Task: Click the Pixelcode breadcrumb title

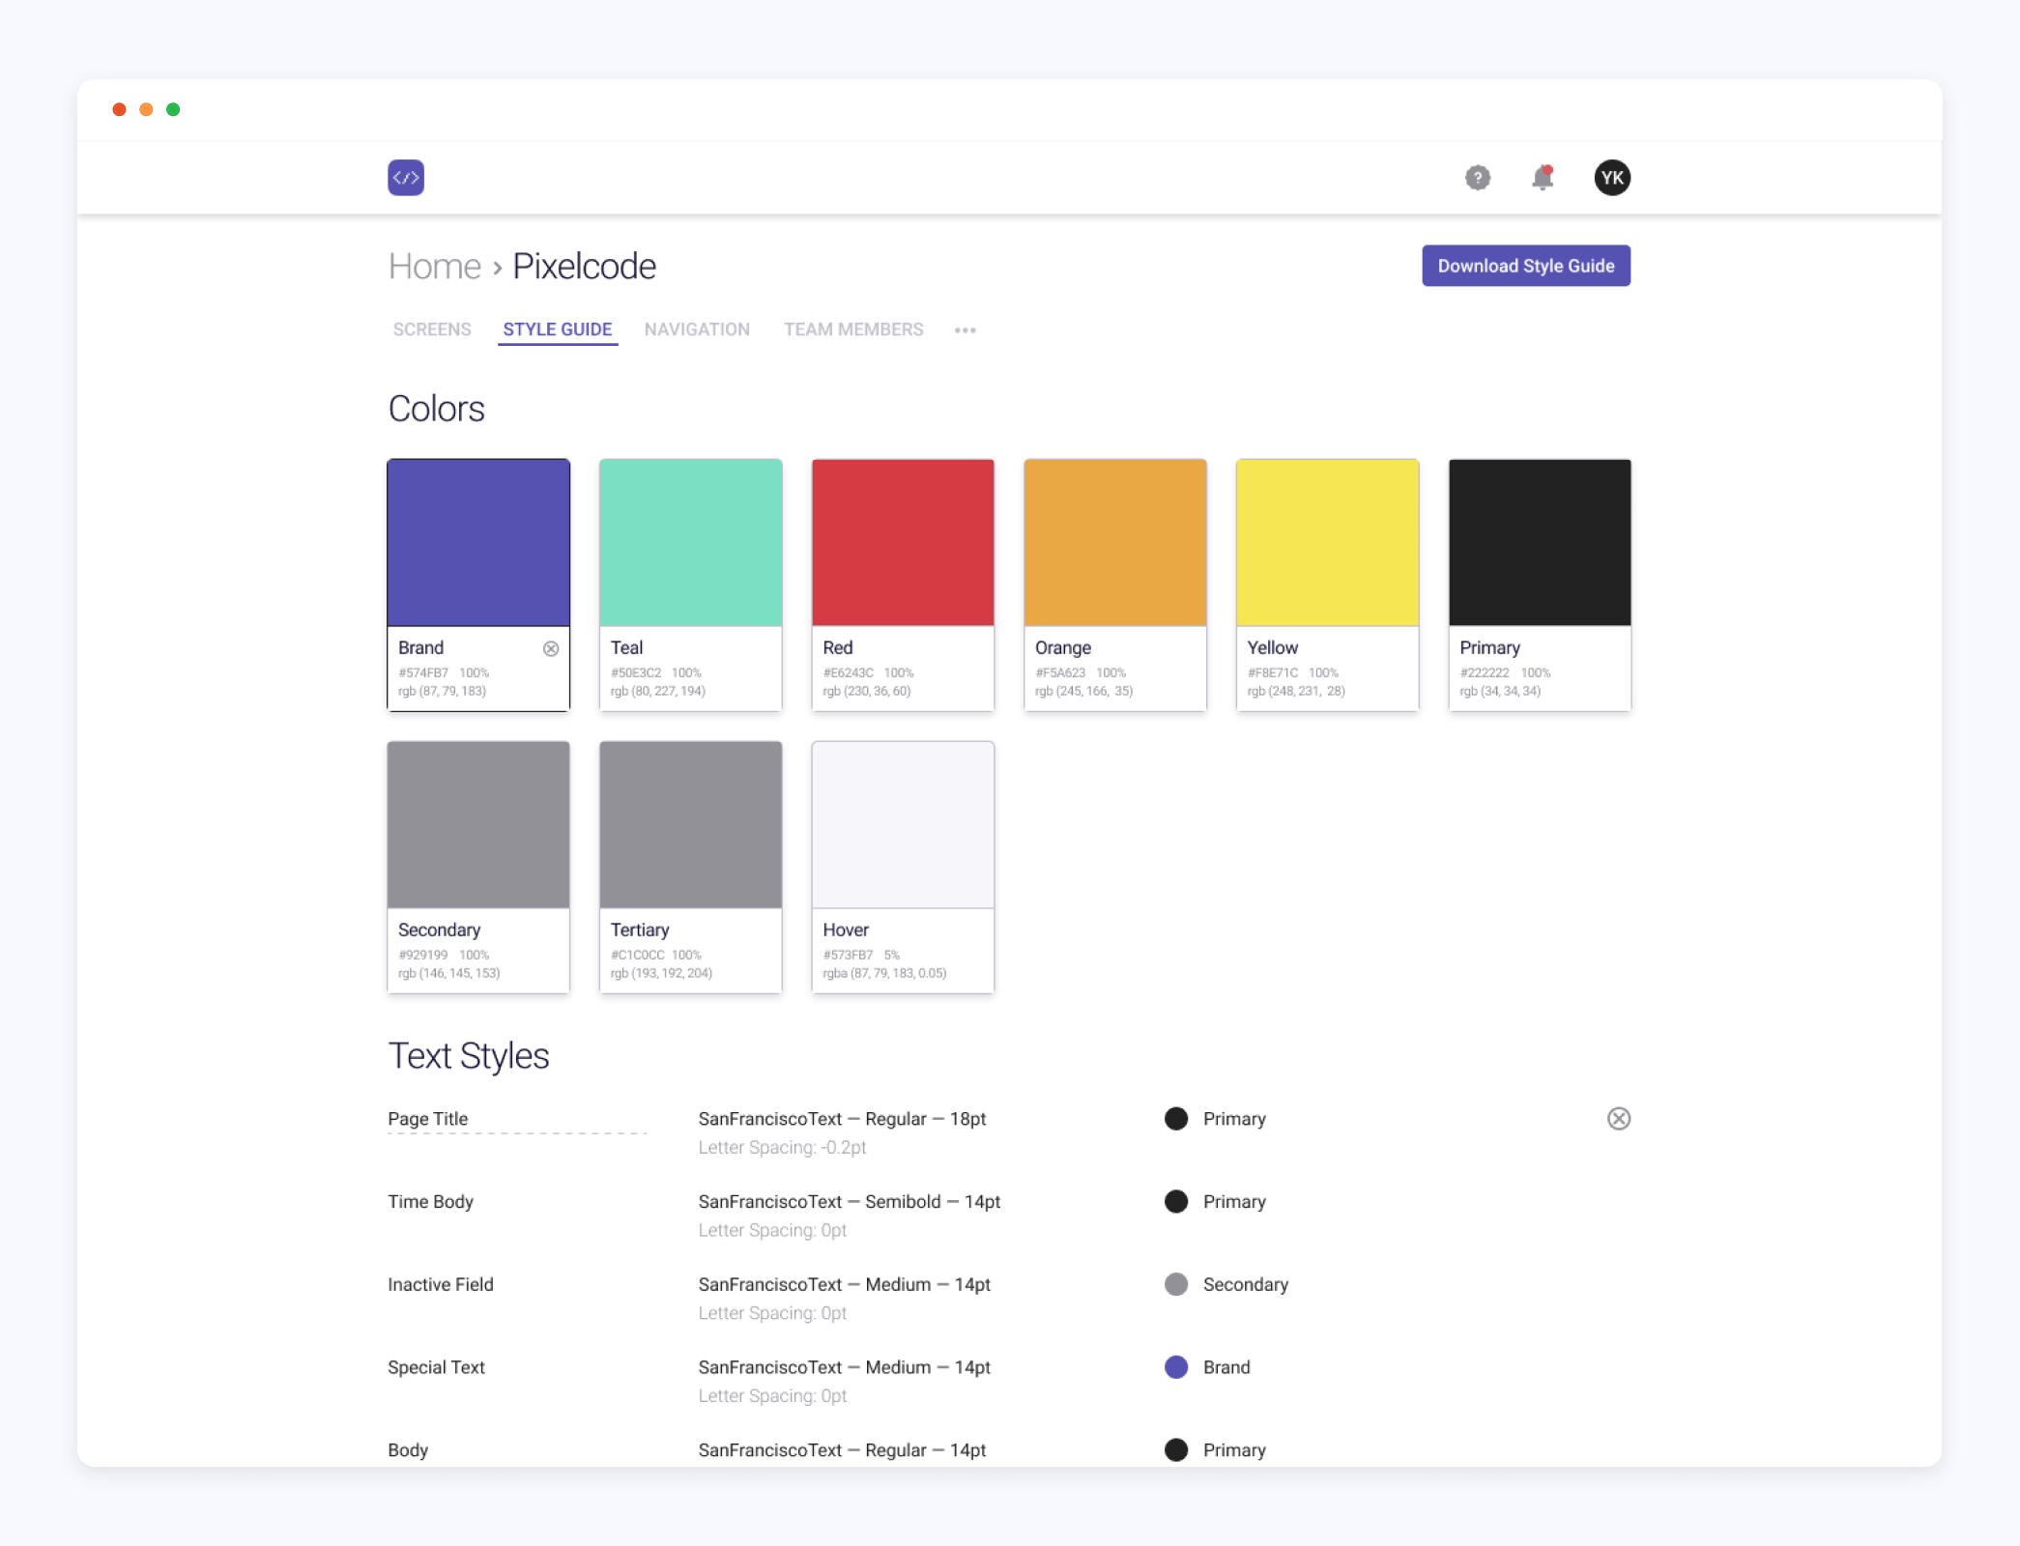Action: [584, 267]
